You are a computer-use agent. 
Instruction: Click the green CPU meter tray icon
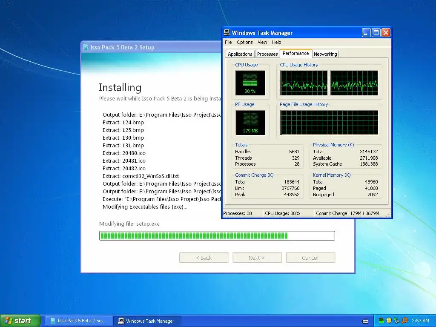click(381, 321)
